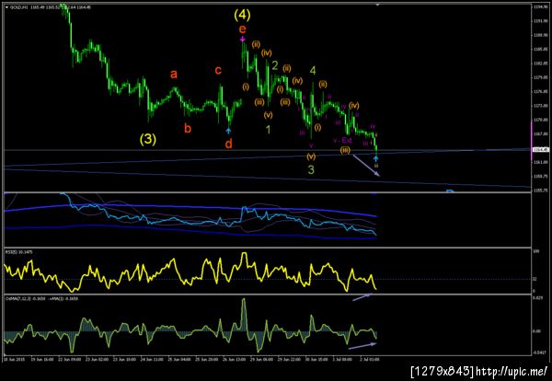Click the '22 Jun 09:00' time axis label
Image resolution: width=552 pixels, height=381 pixels.
[70, 360]
